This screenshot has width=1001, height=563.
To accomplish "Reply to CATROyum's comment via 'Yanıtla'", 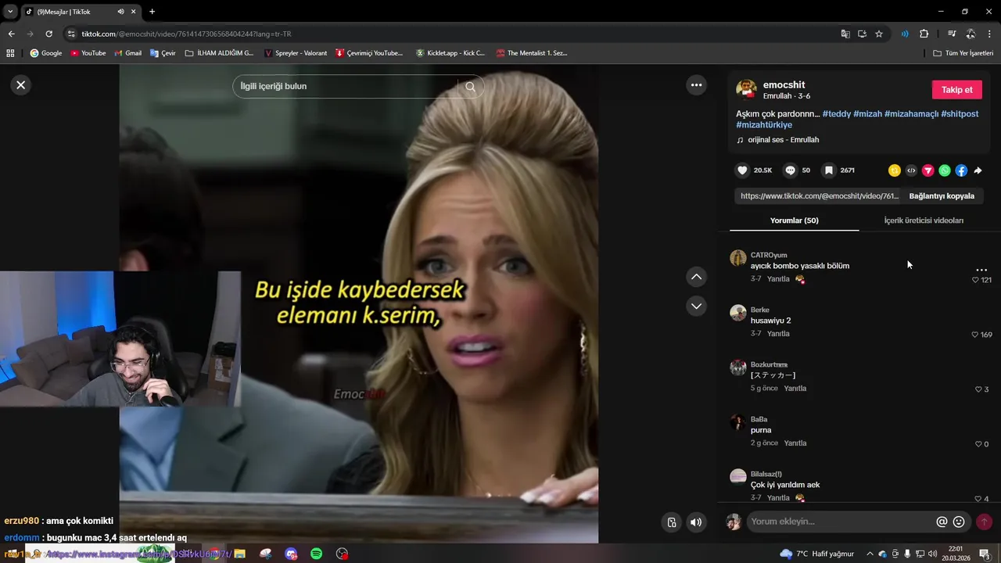I will (x=778, y=279).
